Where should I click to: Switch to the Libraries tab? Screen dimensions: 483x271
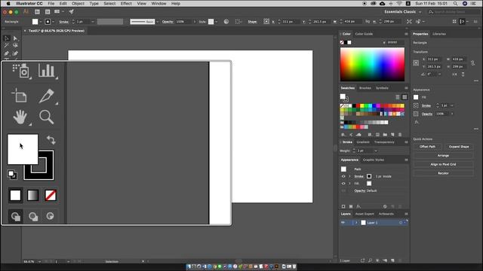[439, 34]
